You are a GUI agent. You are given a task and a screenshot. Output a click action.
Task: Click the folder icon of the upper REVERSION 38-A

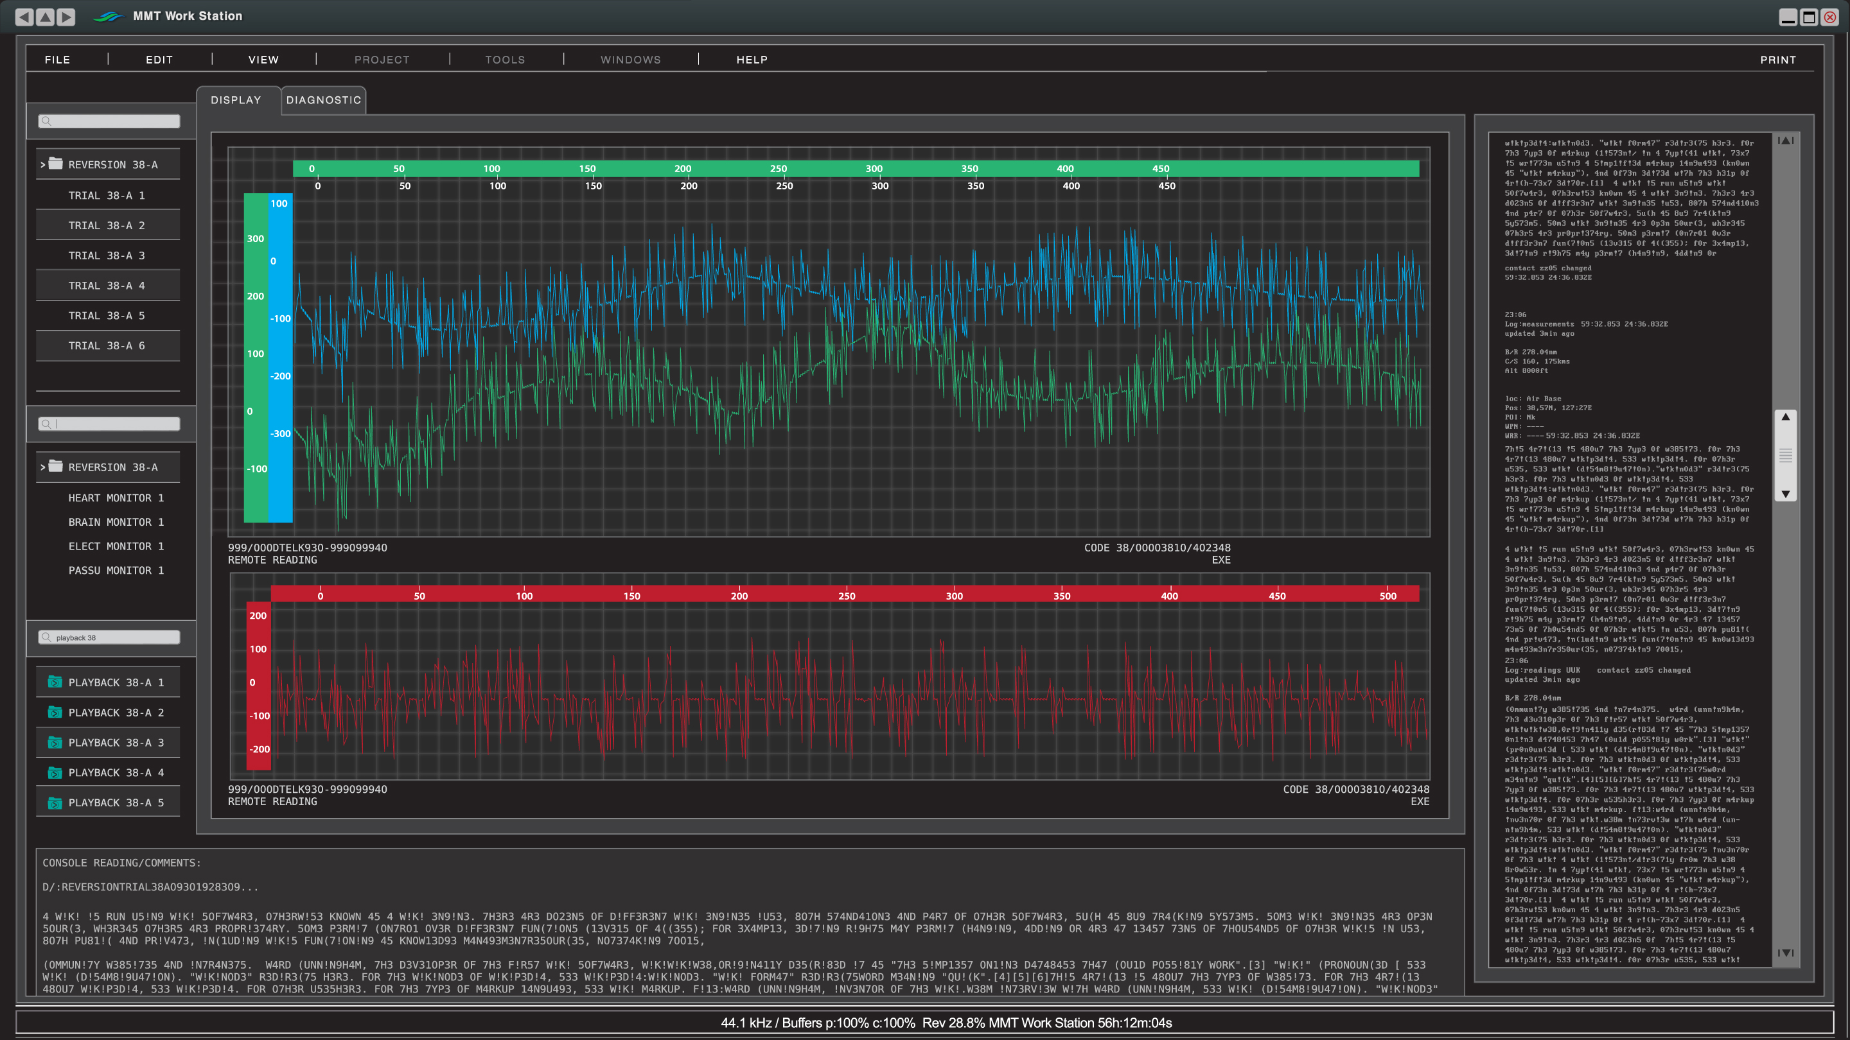(x=55, y=164)
